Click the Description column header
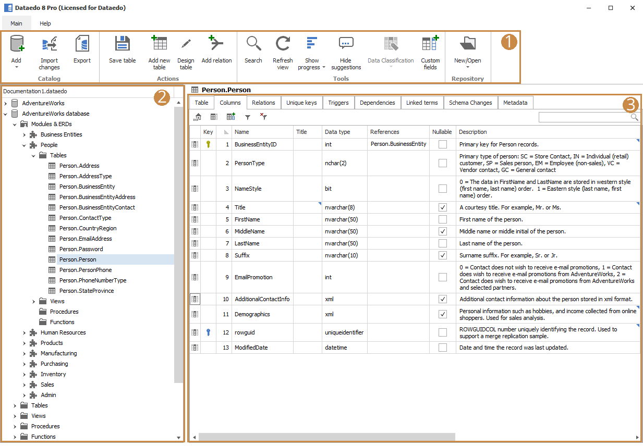Screen dimensions: 643x446 click(548, 132)
